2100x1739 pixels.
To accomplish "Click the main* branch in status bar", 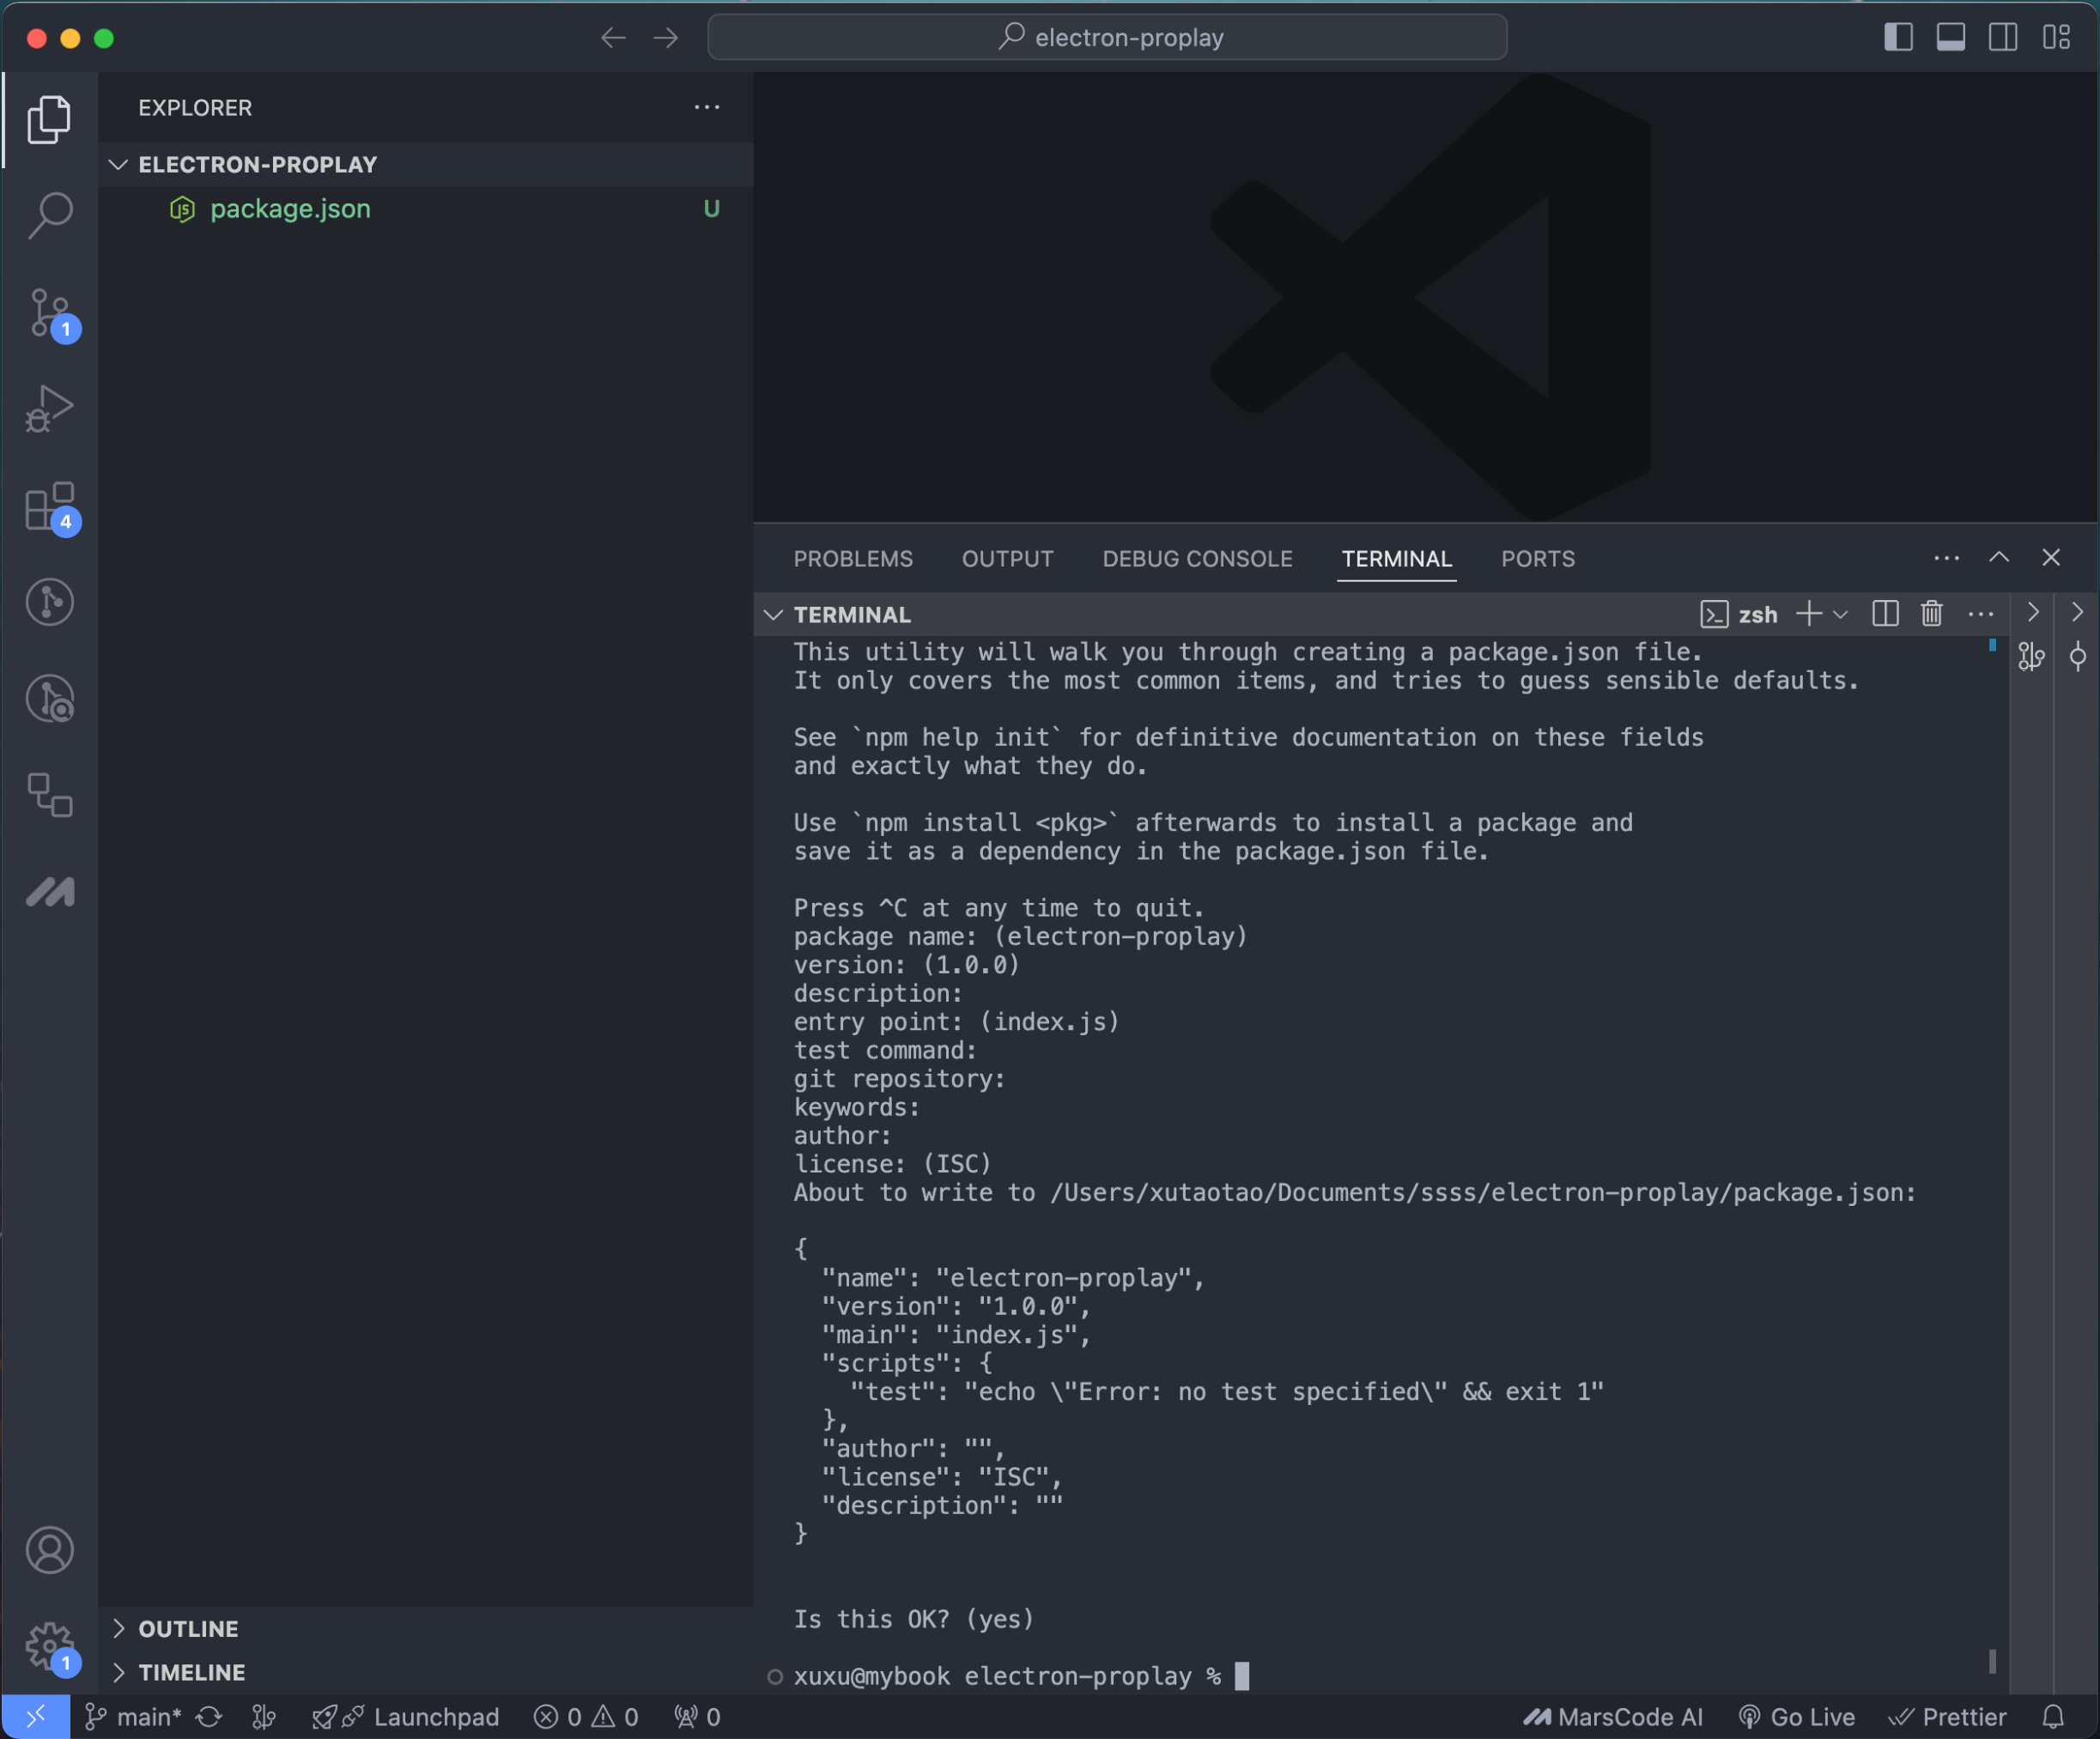I will 134,1717.
